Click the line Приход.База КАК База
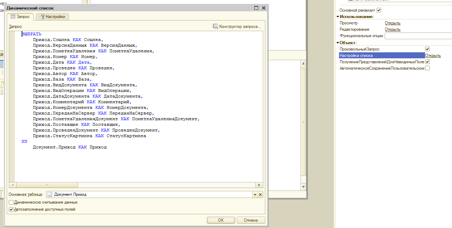Image resolution: width=452 pixels, height=228 pixels. click(62, 79)
